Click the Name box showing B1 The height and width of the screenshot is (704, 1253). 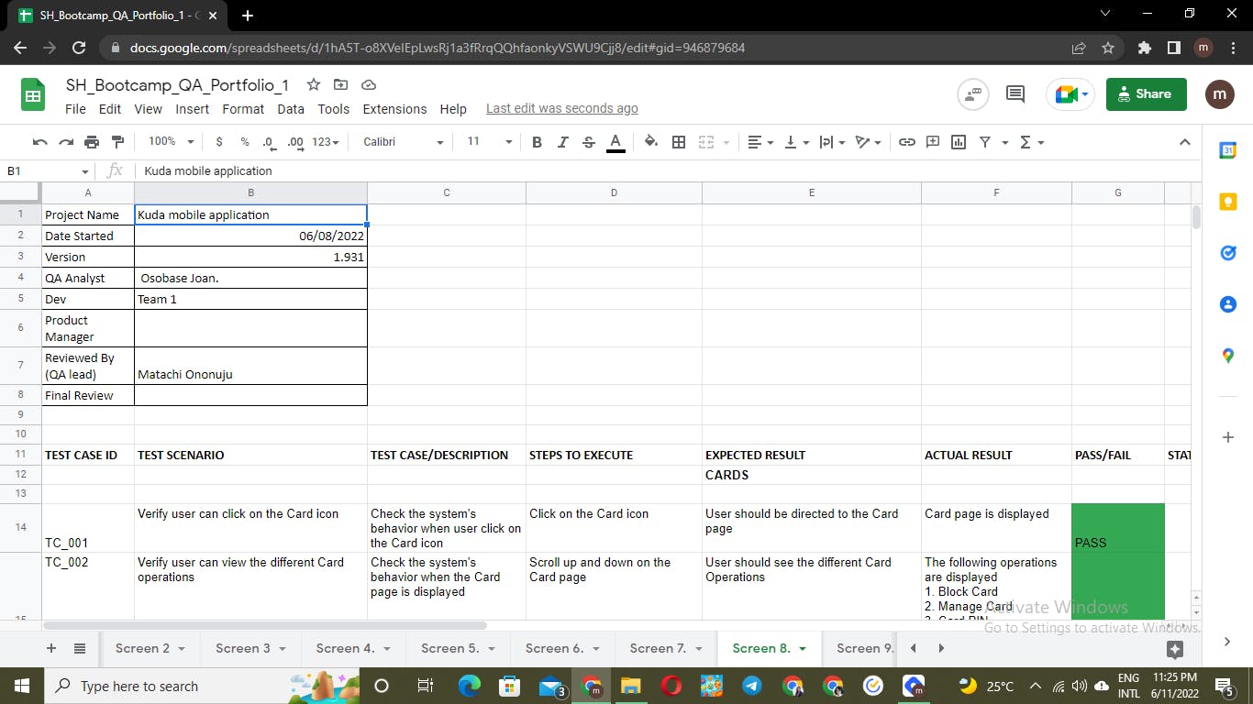pos(47,170)
